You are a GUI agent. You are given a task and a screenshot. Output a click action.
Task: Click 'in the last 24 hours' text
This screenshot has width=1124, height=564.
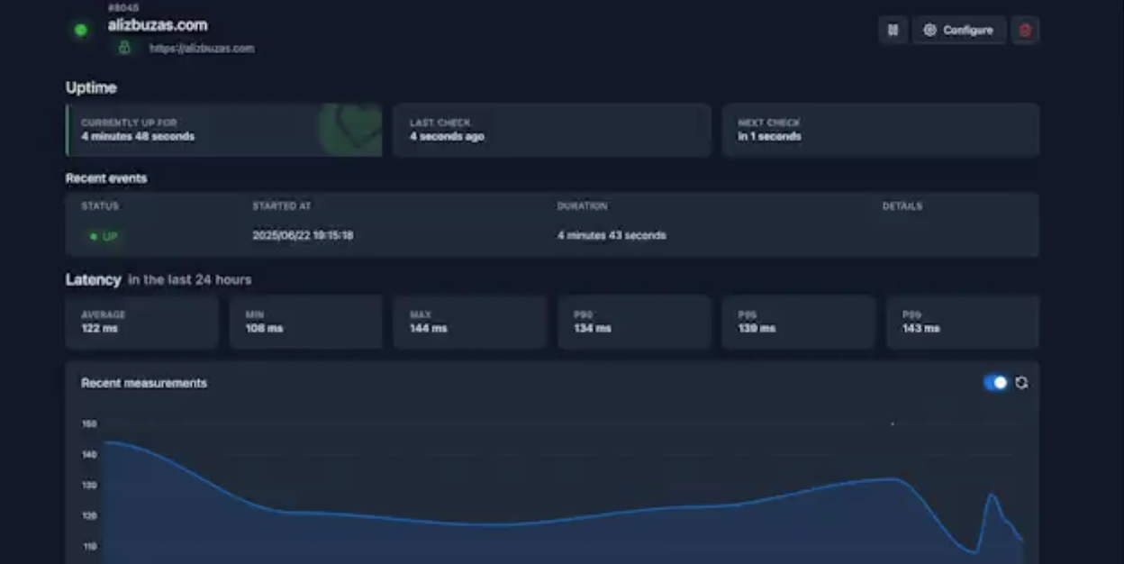[x=190, y=280]
